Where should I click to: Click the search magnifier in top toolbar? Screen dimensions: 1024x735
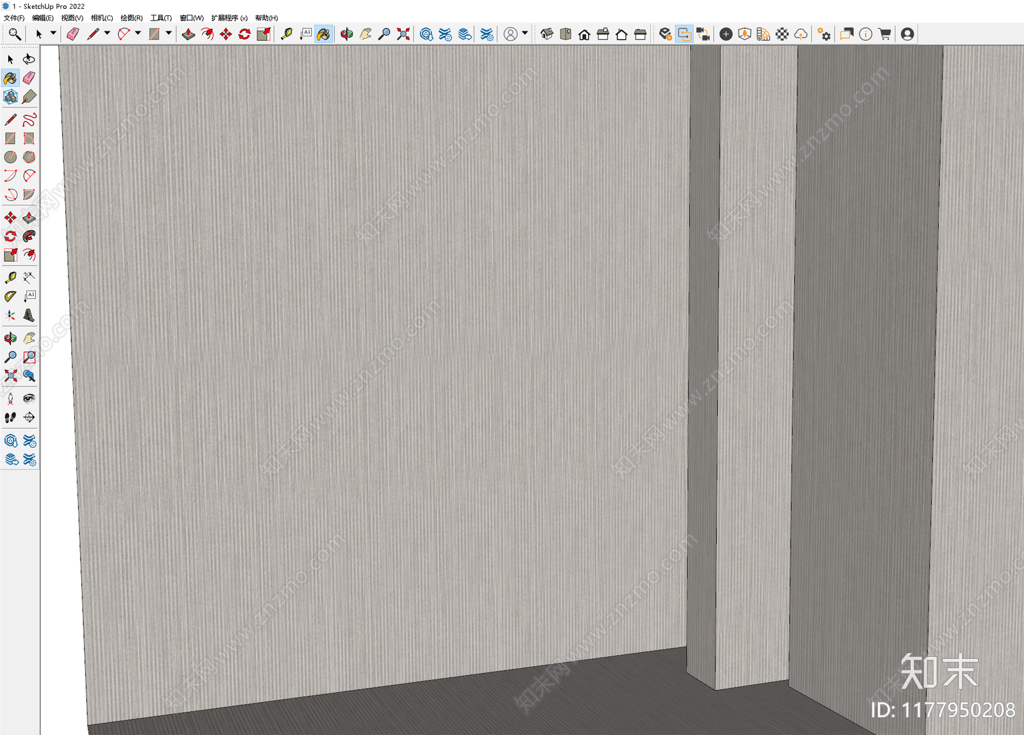pyautogui.click(x=14, y=34)
